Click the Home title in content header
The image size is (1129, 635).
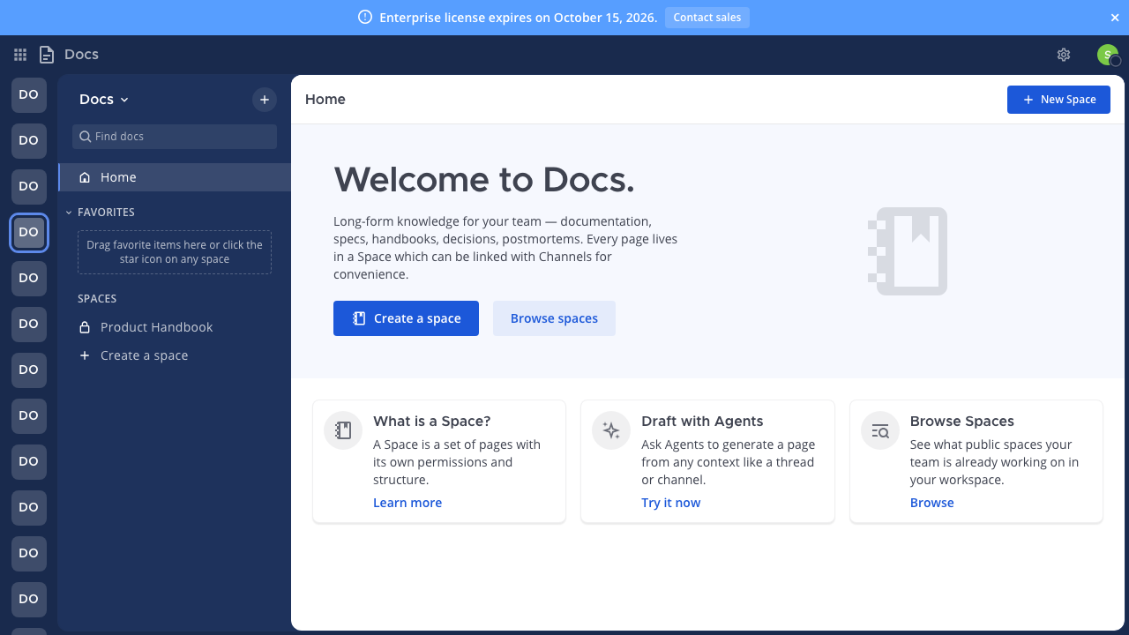click(325, 100)
